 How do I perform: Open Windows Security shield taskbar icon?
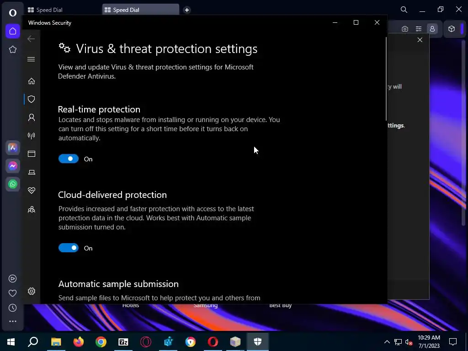[x=258, y=342]
